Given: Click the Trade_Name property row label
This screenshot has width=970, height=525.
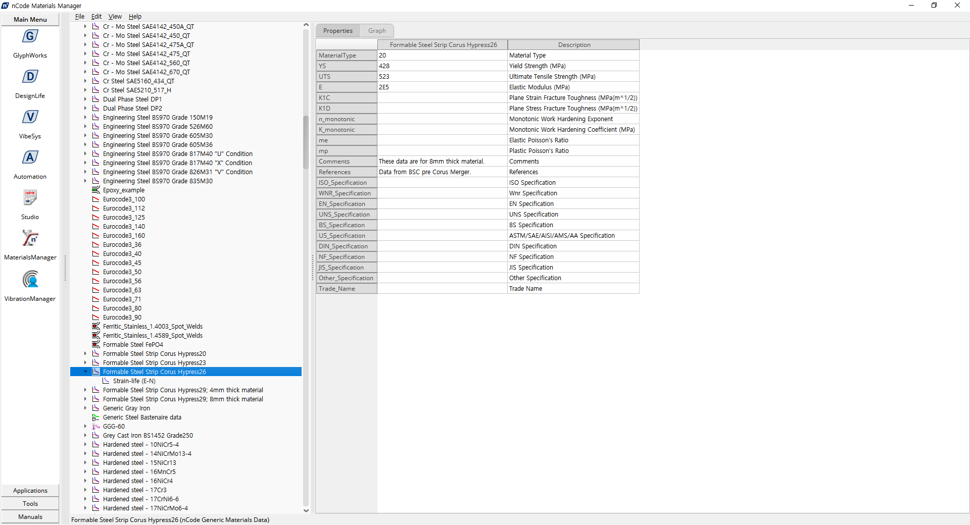Looking at the screenshot, I should tap(347, 289).
